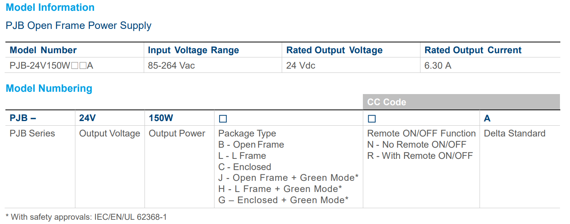This screenshot has width=570, height=224.
Task: Click the C - Enclosed package option
Action: tap(245, 167)
